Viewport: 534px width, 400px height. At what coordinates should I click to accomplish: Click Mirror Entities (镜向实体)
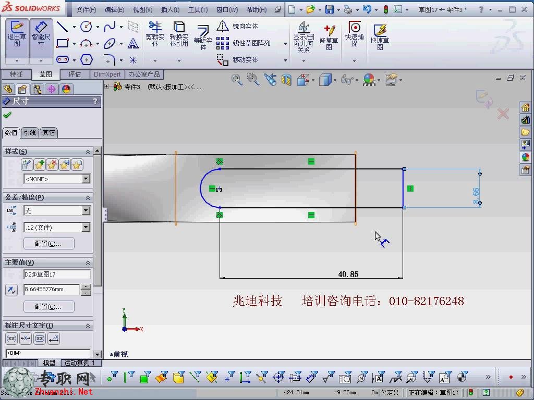click(237, 26)
